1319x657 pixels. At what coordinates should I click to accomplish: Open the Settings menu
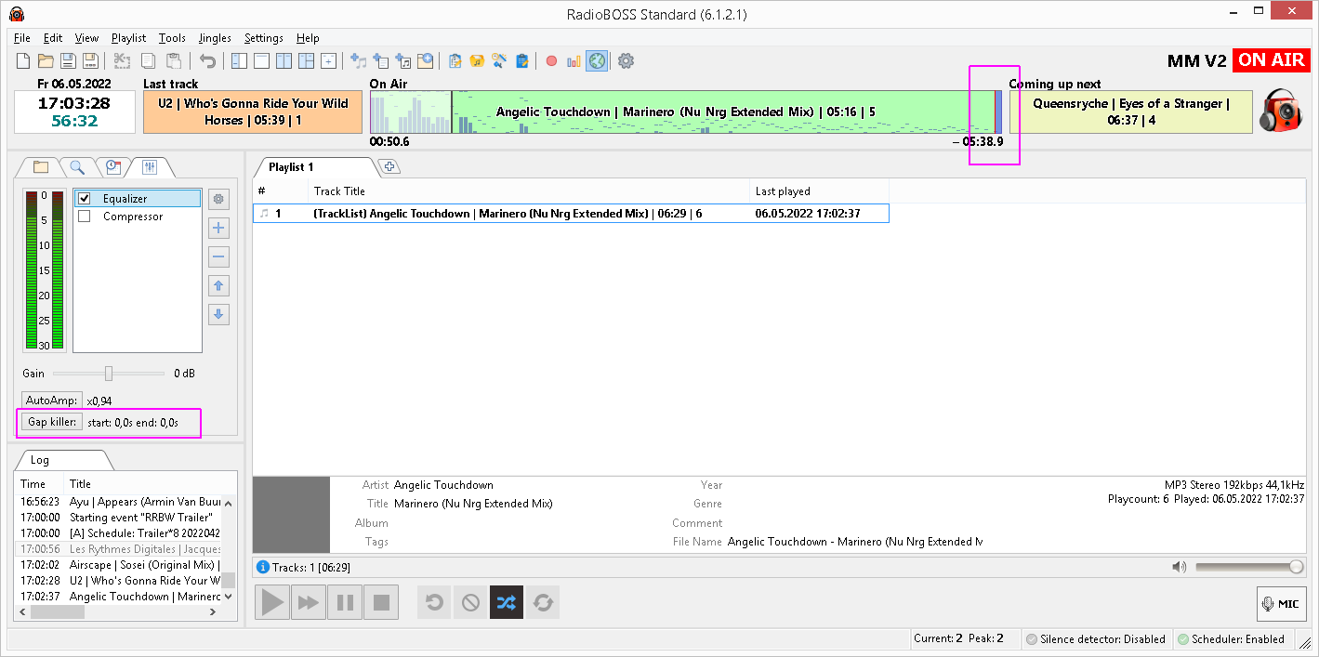point(264,38)
